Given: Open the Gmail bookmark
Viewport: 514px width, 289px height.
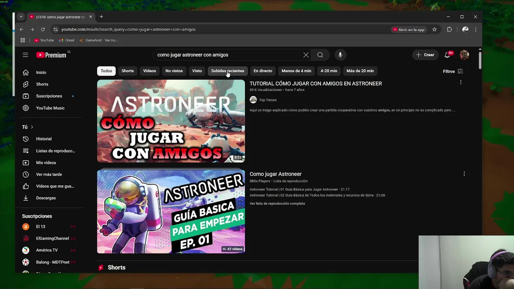Looking at the screenshot, I should (x=67, y=40).
